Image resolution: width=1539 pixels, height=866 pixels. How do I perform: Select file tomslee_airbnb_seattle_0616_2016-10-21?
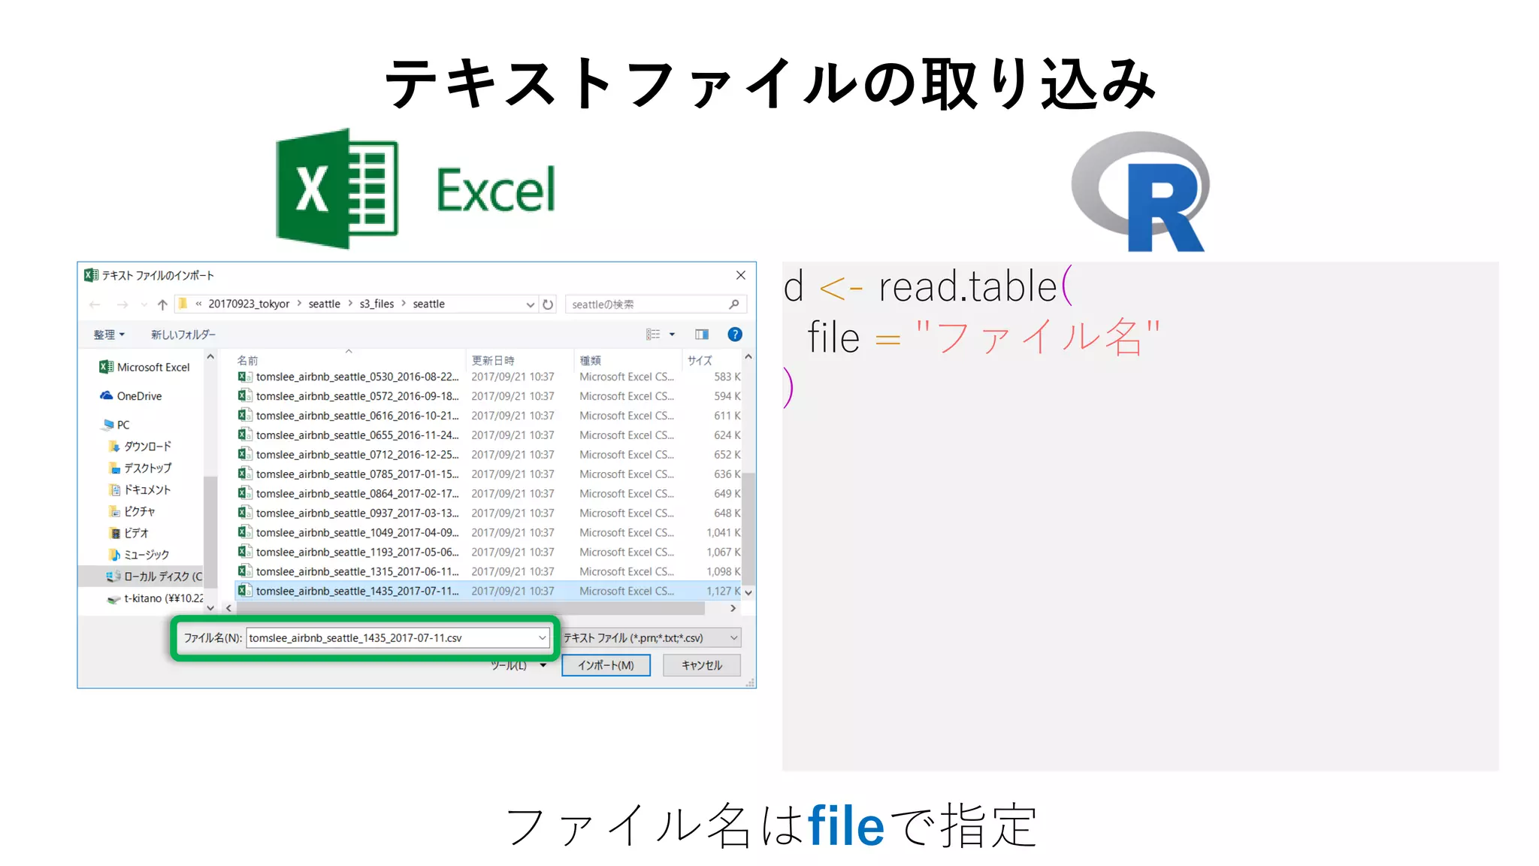tap(488, 416)
